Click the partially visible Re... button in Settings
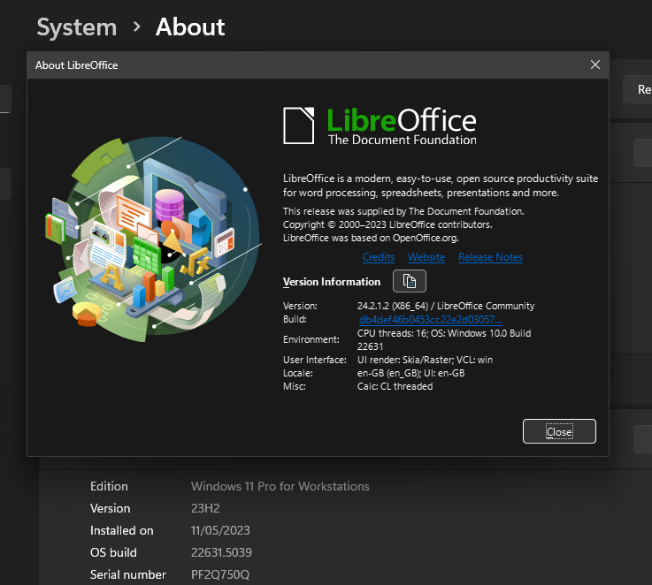 click(x=638, y=89)
